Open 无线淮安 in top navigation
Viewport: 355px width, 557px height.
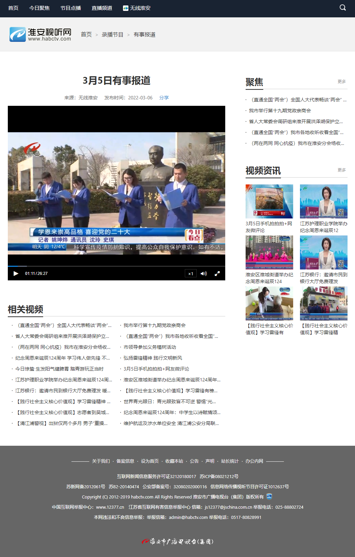click(137, 8)
